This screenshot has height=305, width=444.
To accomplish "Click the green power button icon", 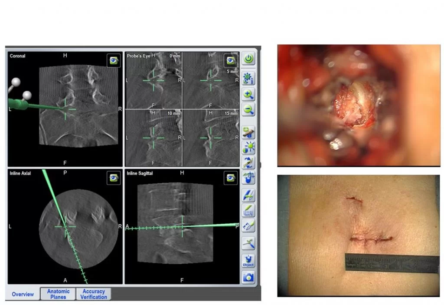I will point(248,59).
